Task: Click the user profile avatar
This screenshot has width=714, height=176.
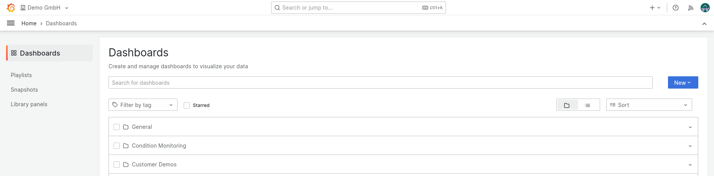Action: coord(705,8)
